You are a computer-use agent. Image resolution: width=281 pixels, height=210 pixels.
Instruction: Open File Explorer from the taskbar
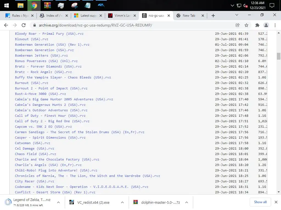point(20,5)
